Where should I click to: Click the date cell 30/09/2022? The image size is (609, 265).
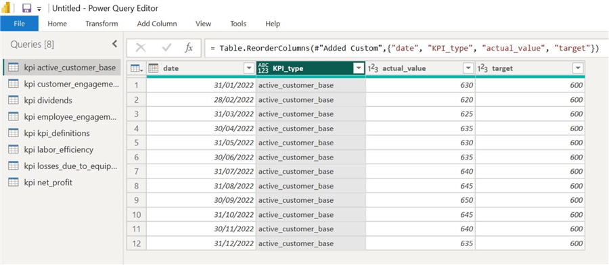coord(201,200)
